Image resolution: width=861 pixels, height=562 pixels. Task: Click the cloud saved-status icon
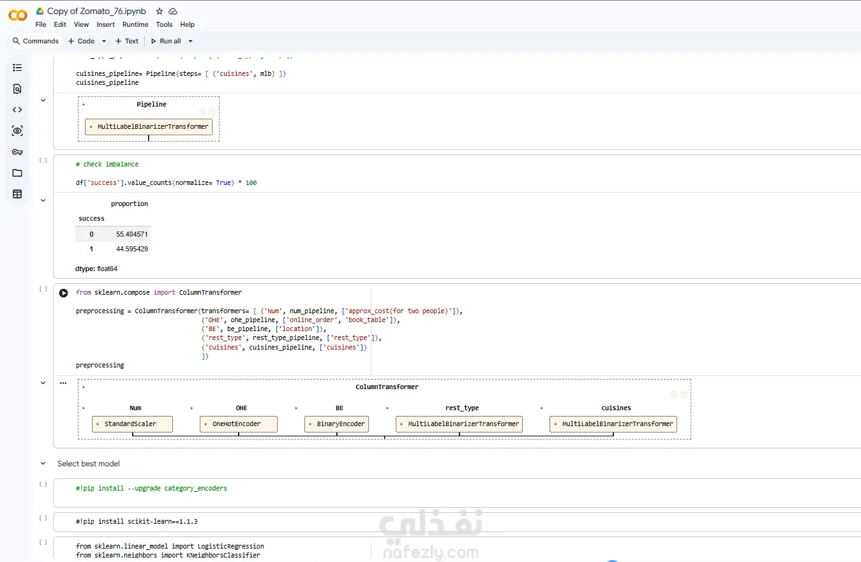(173, 11)
